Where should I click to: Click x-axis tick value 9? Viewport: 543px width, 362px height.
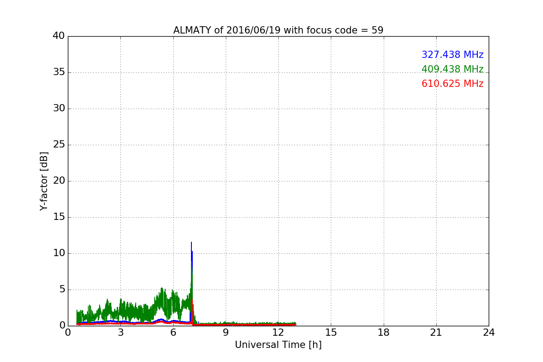pyautogui.click(x=226, y=333)
